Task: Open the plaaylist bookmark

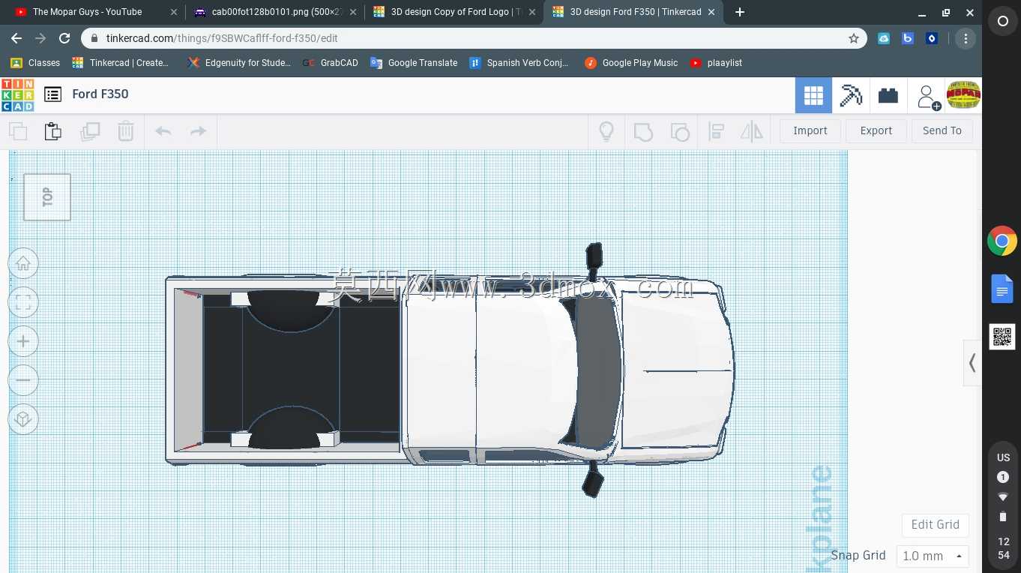Action: 716,63
